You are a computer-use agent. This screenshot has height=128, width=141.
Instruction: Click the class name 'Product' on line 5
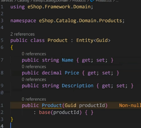click(x=57, y=40)
